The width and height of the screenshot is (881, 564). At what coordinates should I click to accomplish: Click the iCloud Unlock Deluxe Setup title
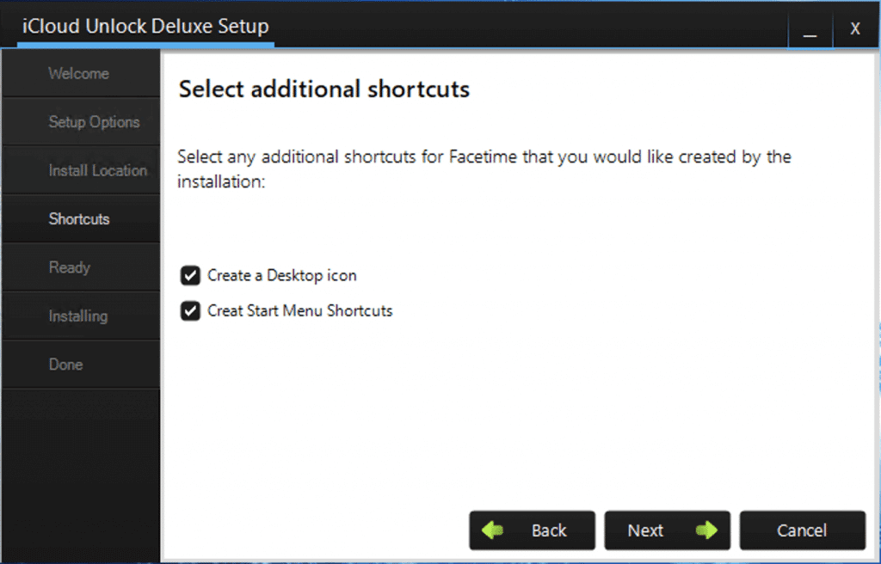point(145,27)
